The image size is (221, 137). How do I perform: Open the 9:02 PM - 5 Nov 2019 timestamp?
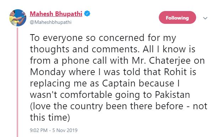pos(54,130)
